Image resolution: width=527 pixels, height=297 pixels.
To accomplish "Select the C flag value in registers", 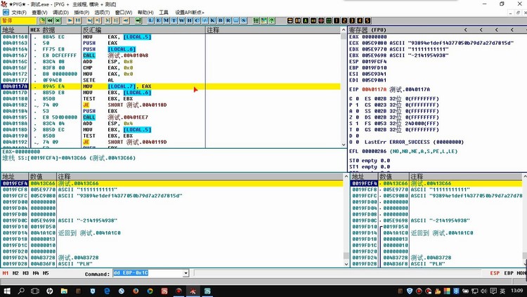I will point(358,99).
